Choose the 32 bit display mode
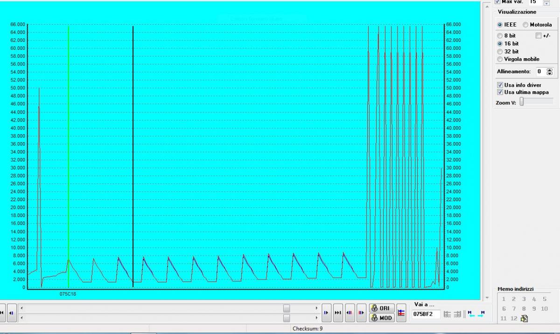This screenshot has width=560, height=334. click(500, 51)
